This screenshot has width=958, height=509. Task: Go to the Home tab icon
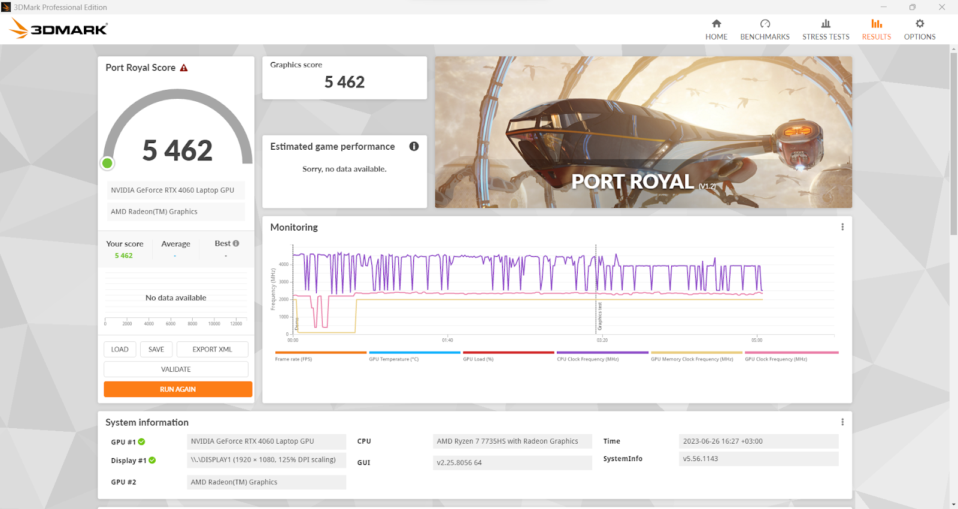tap(716, 24)
